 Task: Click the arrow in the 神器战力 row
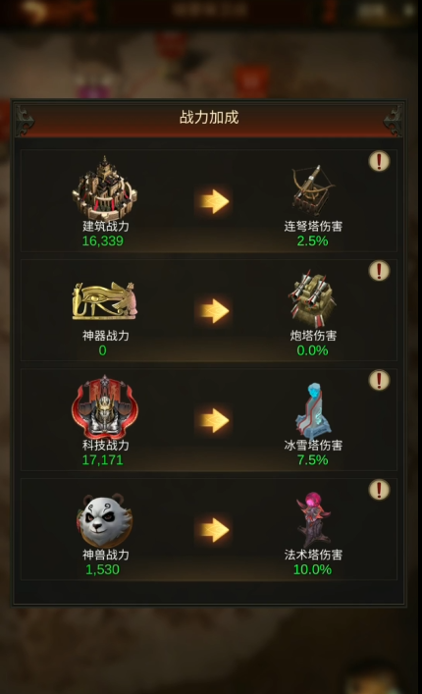(214, 311)
